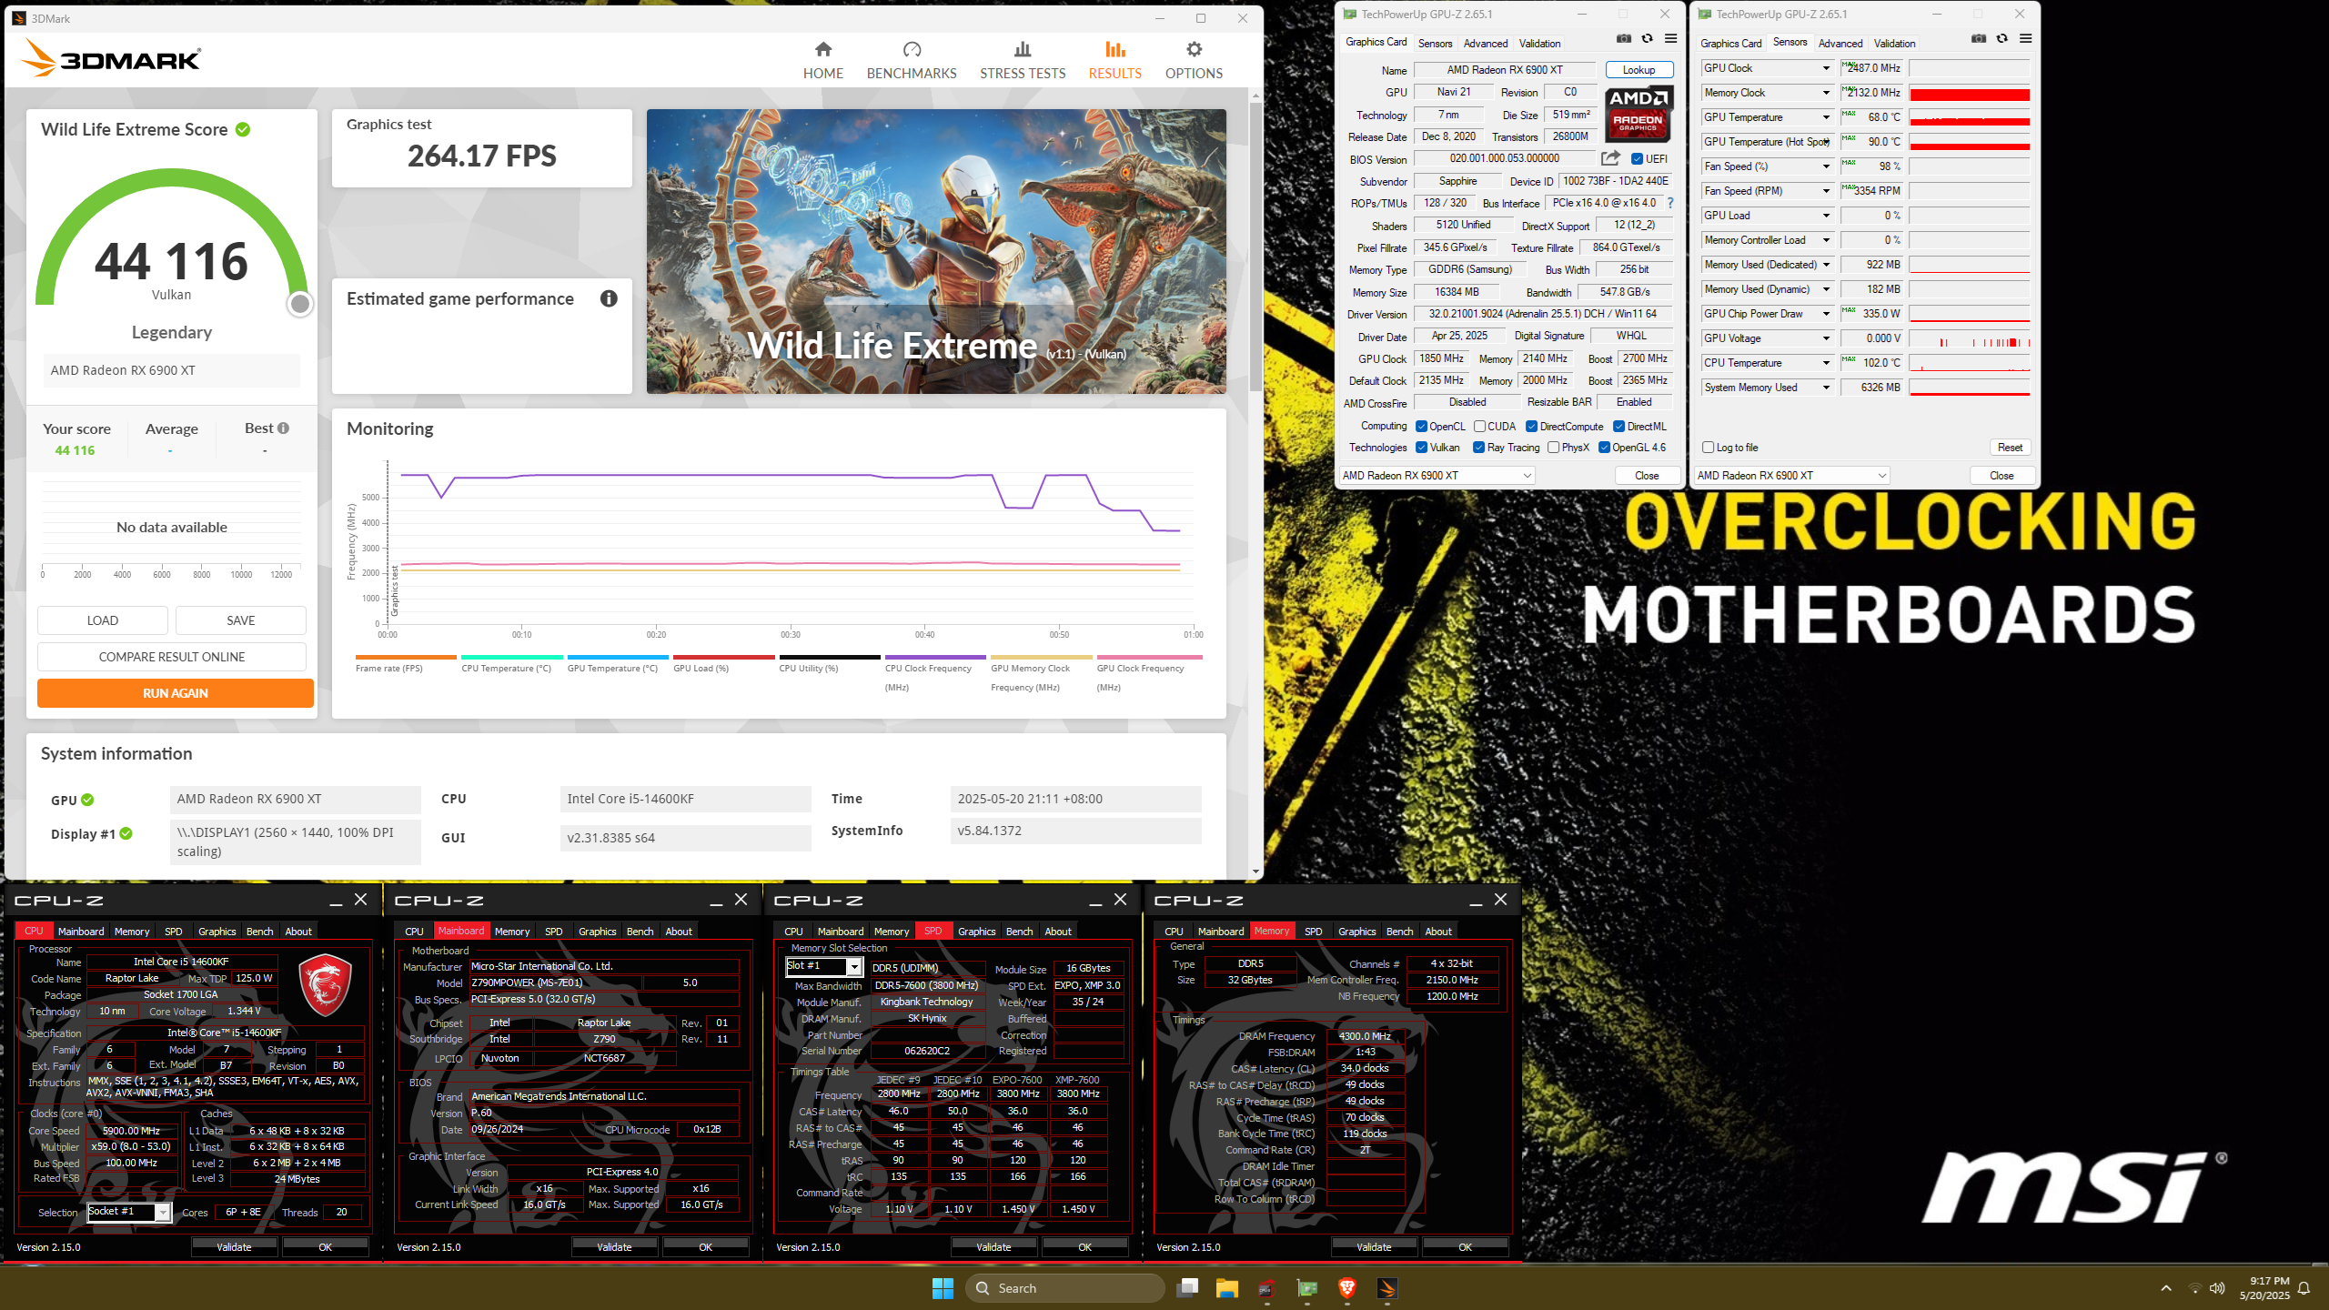Screen dimensions: 2329x1310
Task: Toggle the UEFI checkbox in GPU-Z
Action: 1638,159
